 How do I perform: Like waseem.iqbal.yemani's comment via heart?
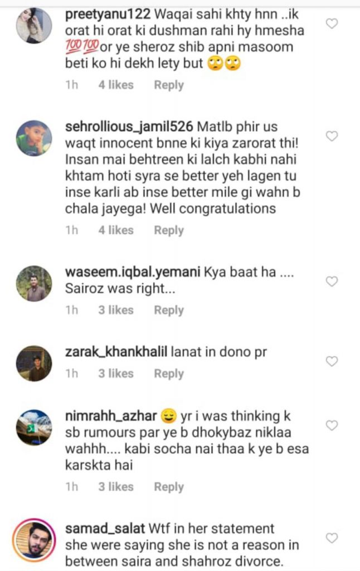(x=332, y=282)
